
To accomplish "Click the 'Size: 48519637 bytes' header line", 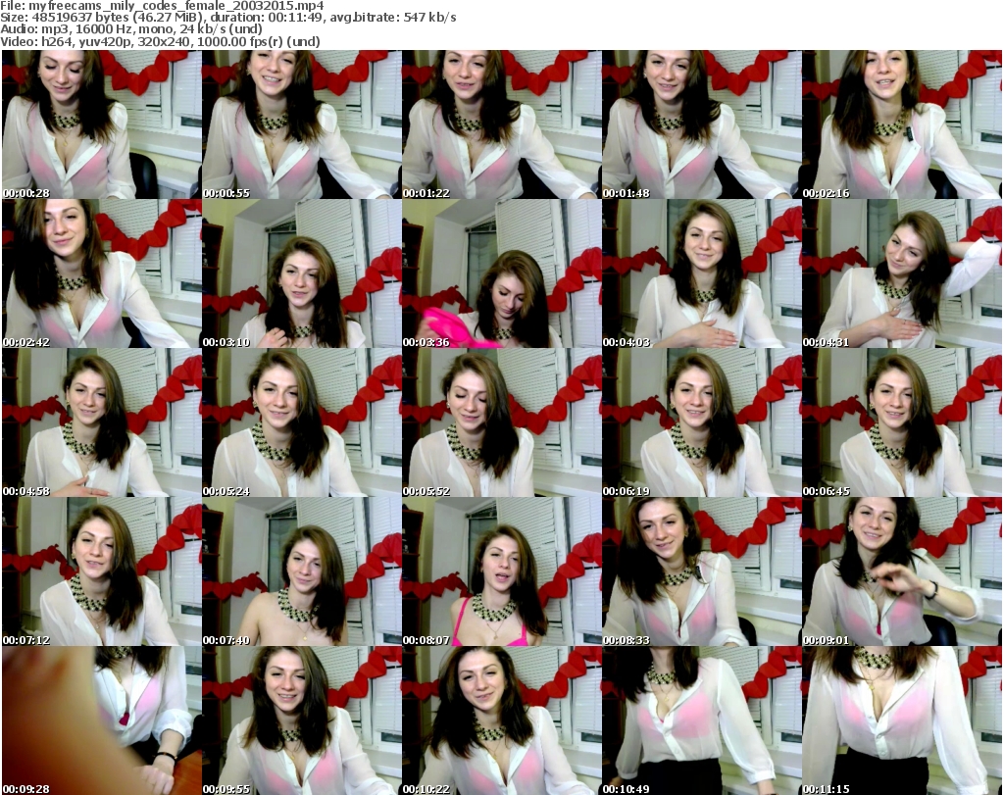I will pyautogui.click(x=227, y=18).
